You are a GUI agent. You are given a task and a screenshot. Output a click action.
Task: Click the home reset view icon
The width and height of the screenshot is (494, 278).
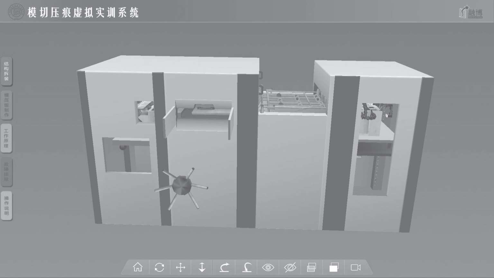138,267
